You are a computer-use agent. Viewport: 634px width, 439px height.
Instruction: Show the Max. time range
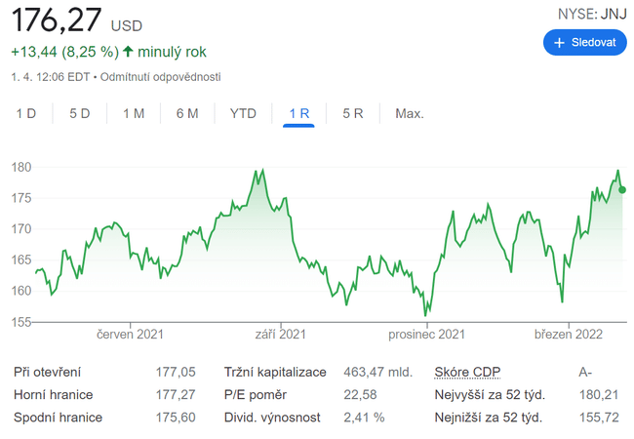pos(409,113)
